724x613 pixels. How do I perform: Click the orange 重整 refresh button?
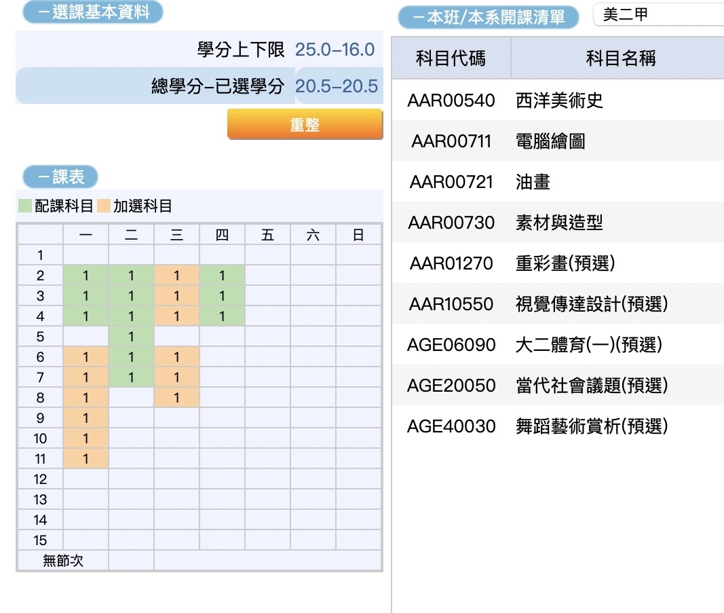[x=305, y=124]
